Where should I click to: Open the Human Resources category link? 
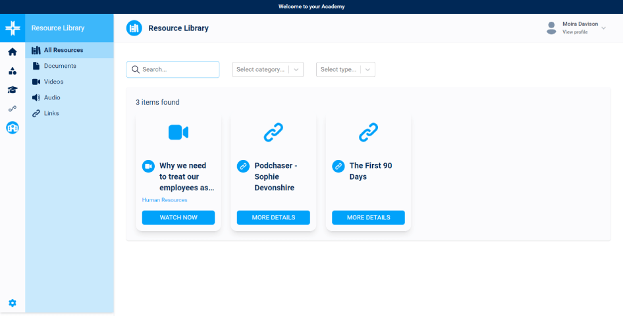pos(165,200)
